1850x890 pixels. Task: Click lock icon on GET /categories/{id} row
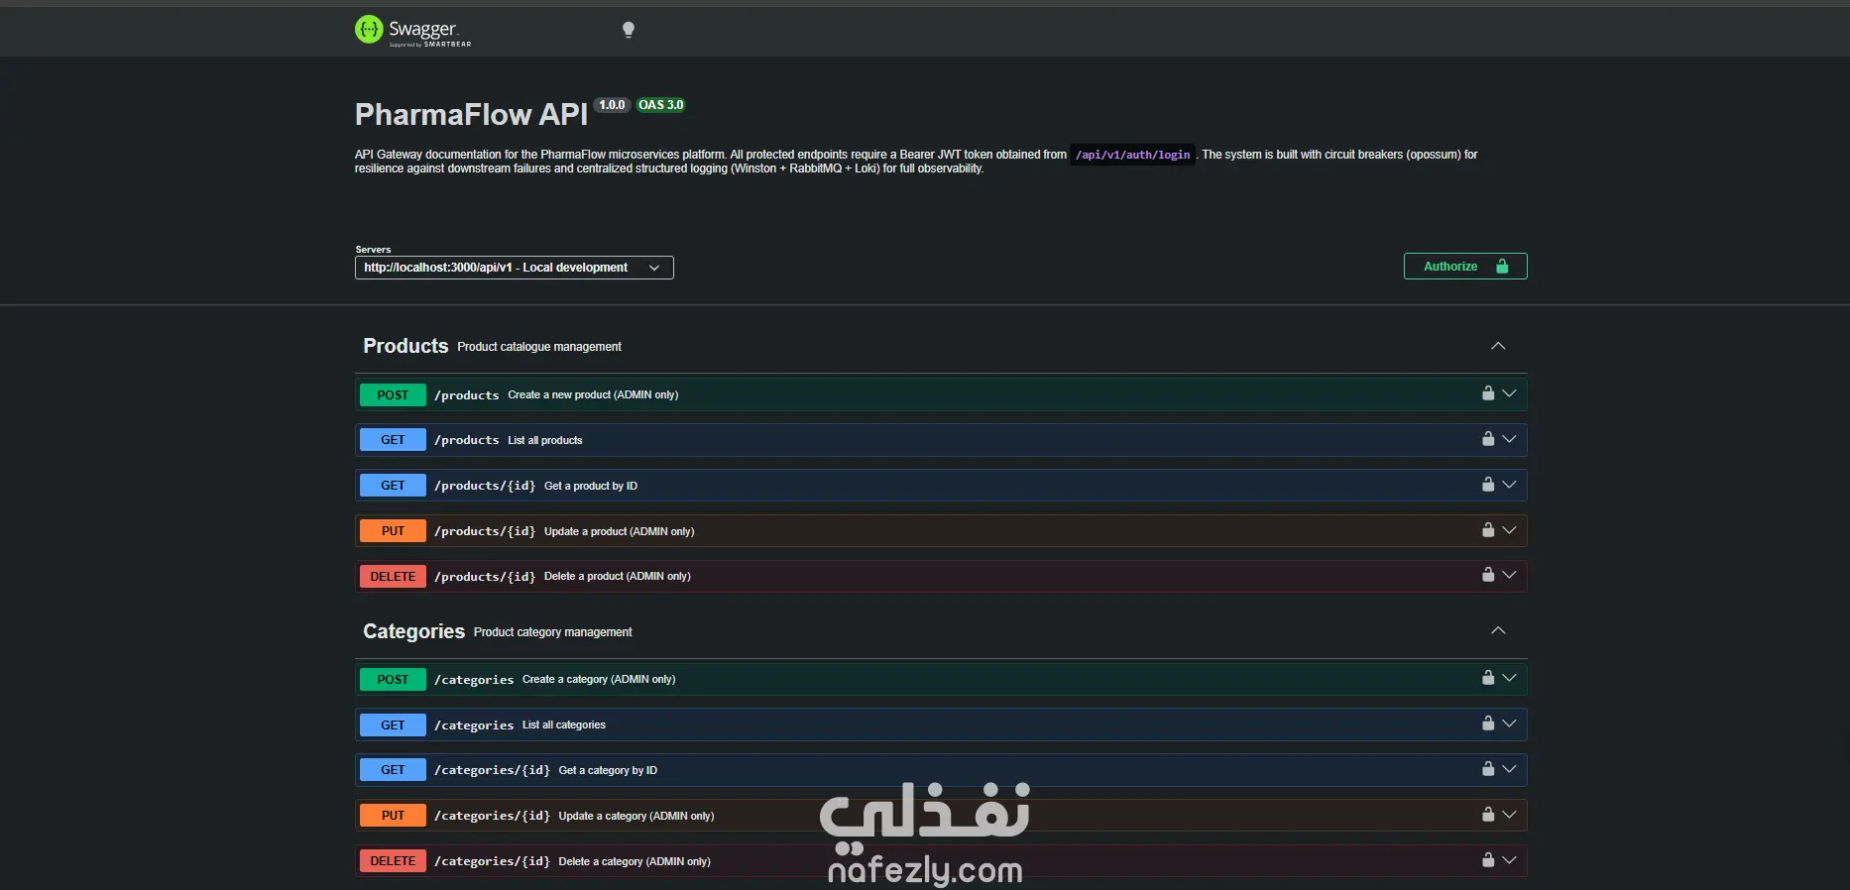[x=1488, y=769]
